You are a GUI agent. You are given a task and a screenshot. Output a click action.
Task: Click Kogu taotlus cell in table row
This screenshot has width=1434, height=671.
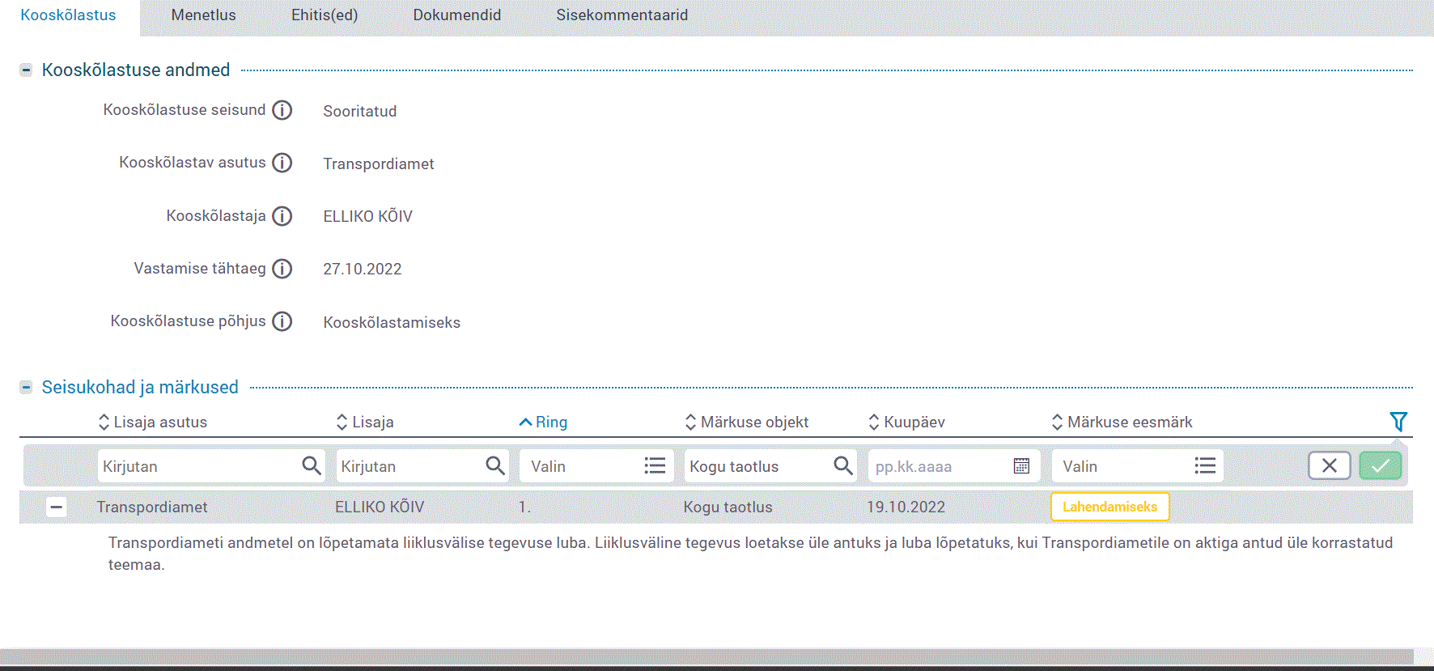tap(728, 507)
